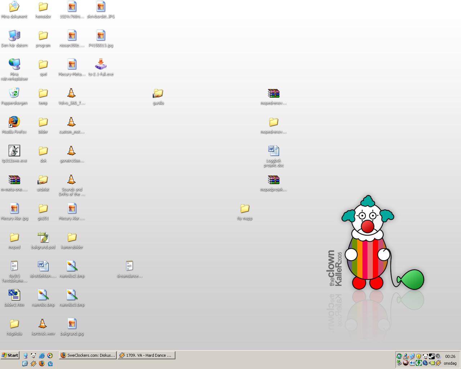Screen dimensions: 461x369
Task: Select the mopedrenov folder icon
Action: (273, 125)
